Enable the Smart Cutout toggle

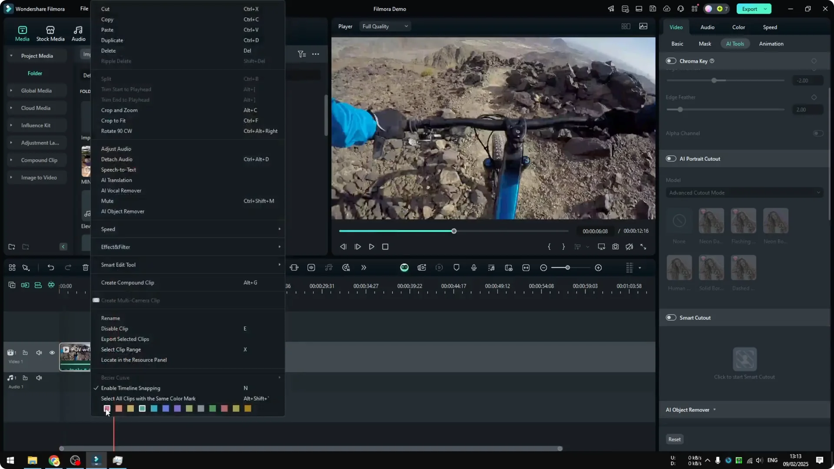pyautogui.click(x=671, y=317)
